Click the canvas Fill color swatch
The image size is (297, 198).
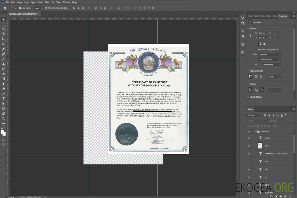point(260,65)
